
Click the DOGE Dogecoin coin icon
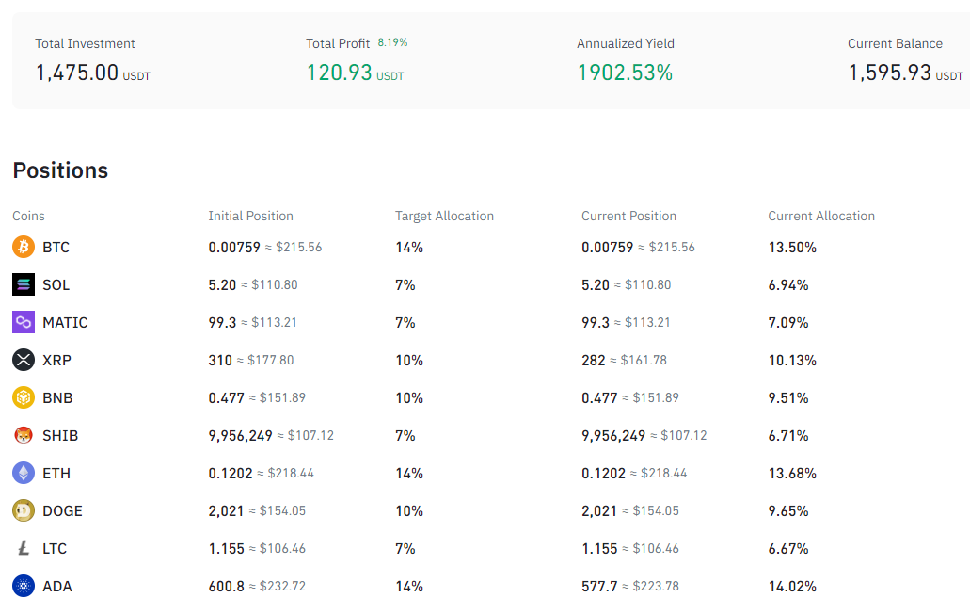[24, 510]
